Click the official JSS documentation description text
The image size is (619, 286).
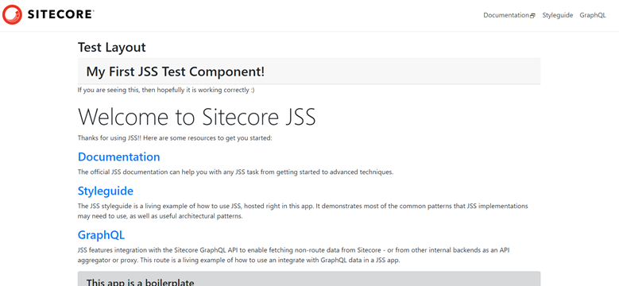[x=236, y=172]
